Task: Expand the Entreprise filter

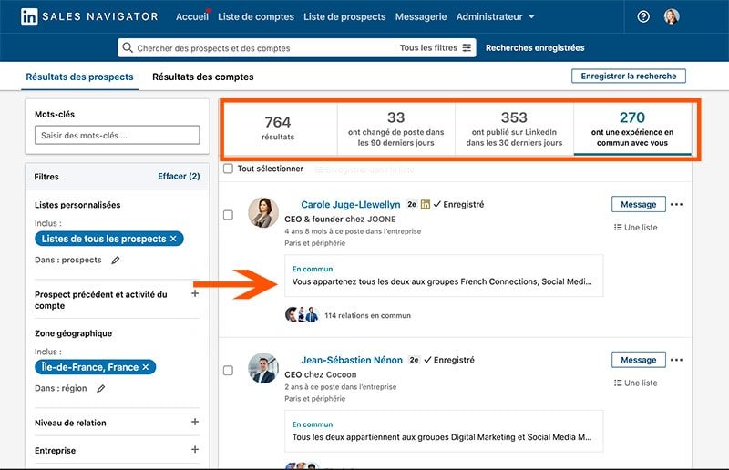Action: [x=195, y=449]
